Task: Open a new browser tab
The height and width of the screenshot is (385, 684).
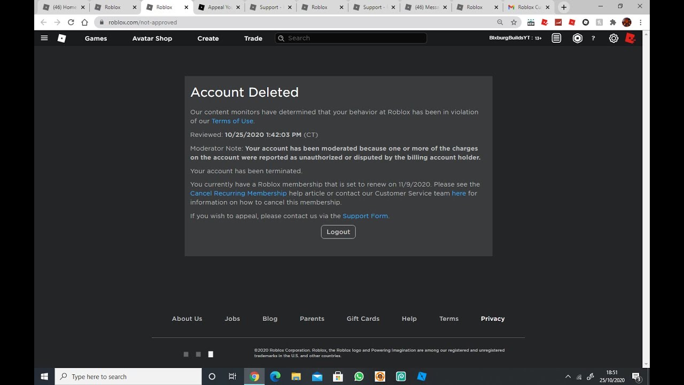Action: 564,7
